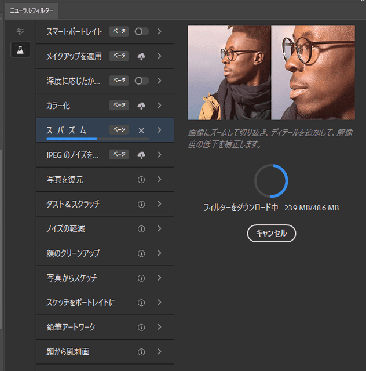Show info for 顔のクリーンアップ
366x371 pixels.
point(141,253)
